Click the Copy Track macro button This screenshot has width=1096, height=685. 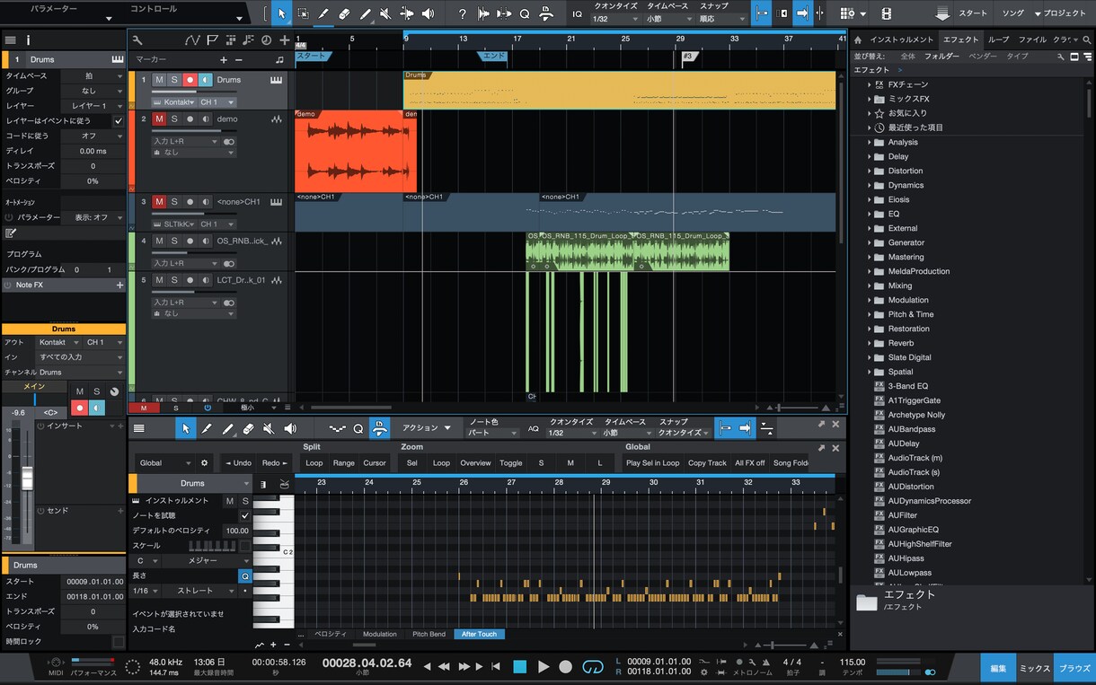tap(707, 463)
